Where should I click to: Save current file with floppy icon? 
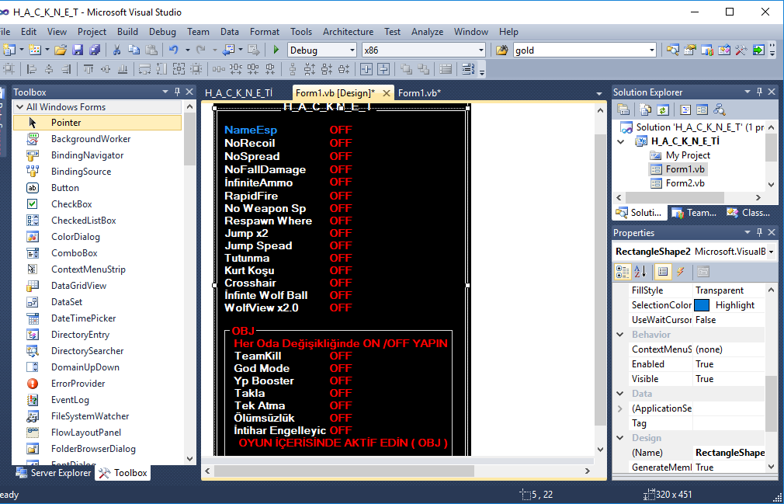pyautogui.click(x=78, y=50)
